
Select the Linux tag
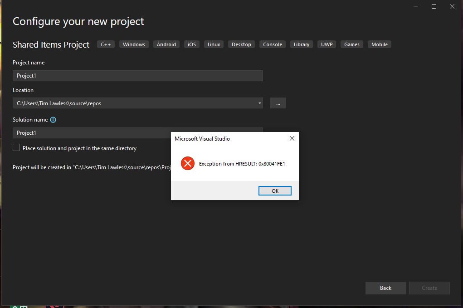click(214, 44)
